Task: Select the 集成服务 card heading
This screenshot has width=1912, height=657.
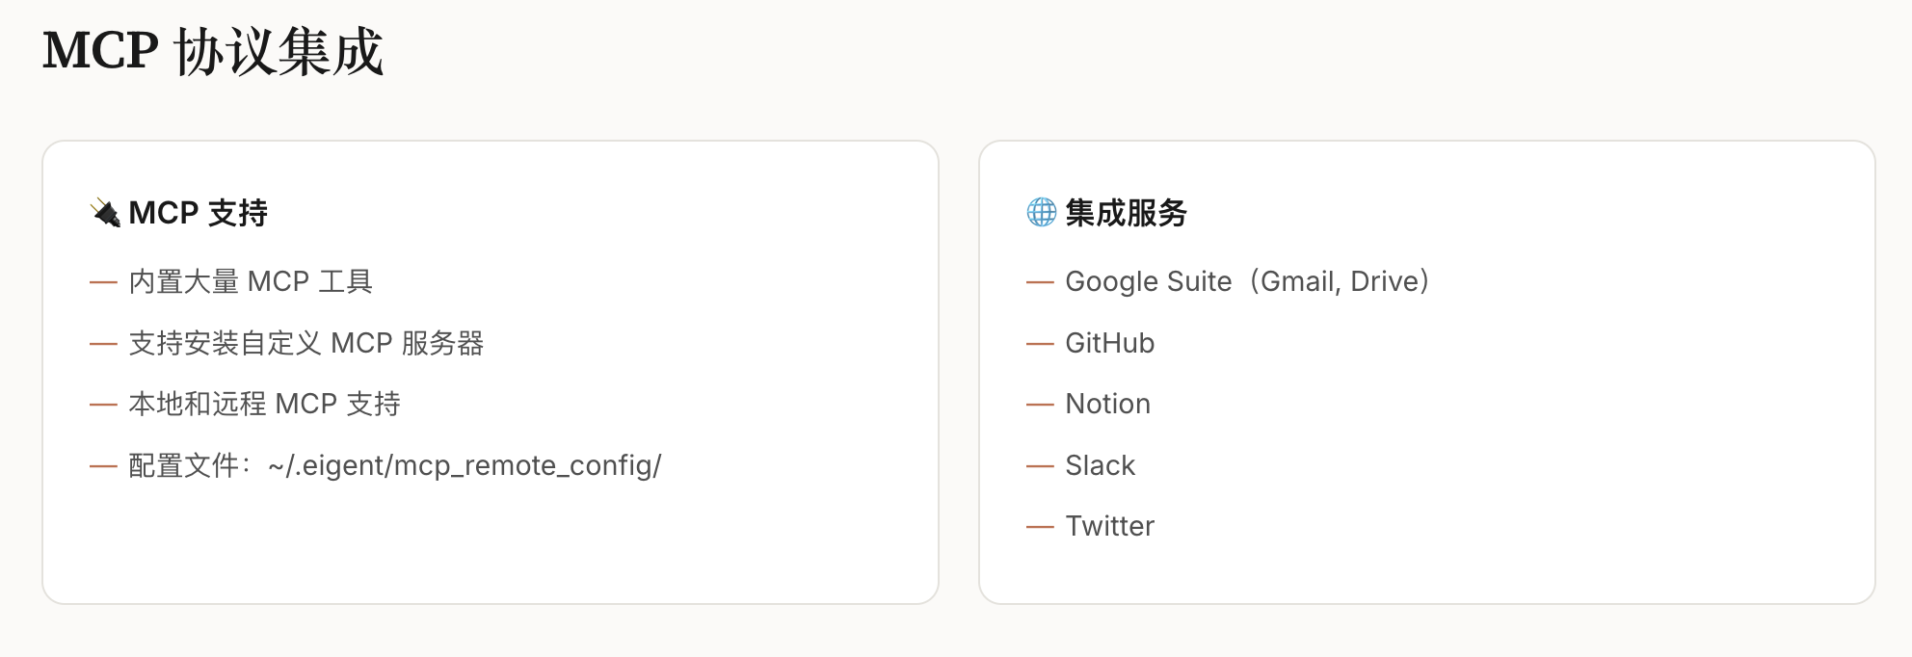Action: click(x=1127, y=213)
